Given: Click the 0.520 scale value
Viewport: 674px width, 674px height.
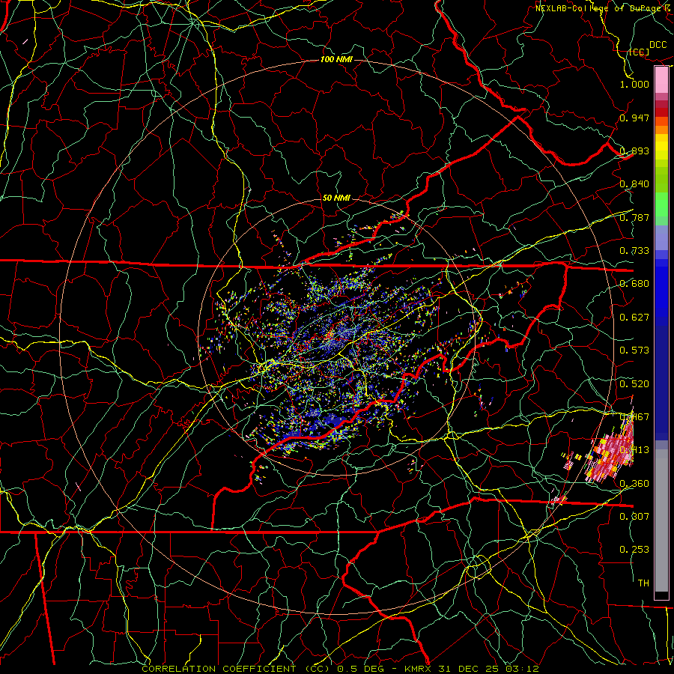Looking at the screenshot, I should (634, 384).
